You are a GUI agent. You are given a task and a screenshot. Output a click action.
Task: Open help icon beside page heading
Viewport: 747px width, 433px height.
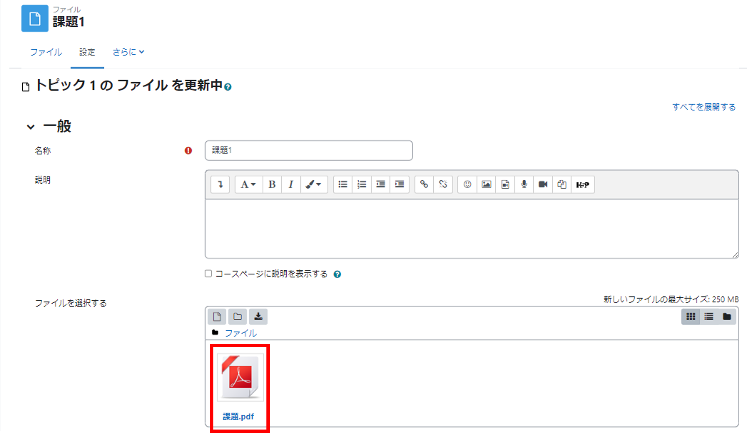coord(228,87)
